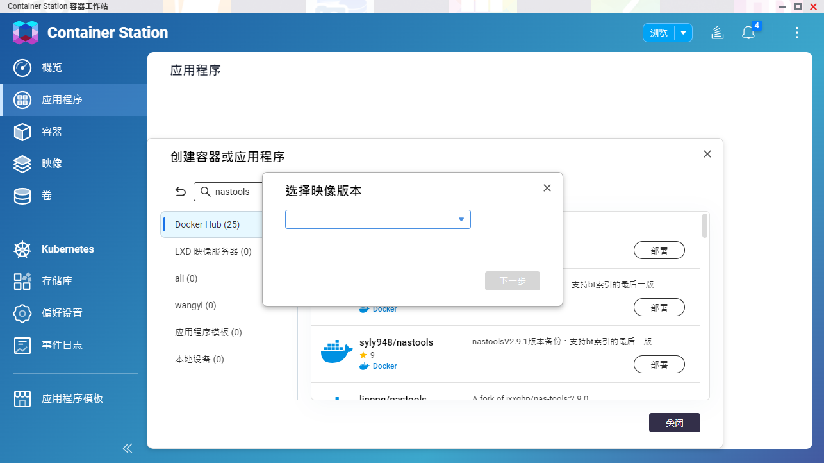Open 事件日志 in the sidebar
Image resolution: width=824 pixels, height=463 pixels.
point(74,345)
